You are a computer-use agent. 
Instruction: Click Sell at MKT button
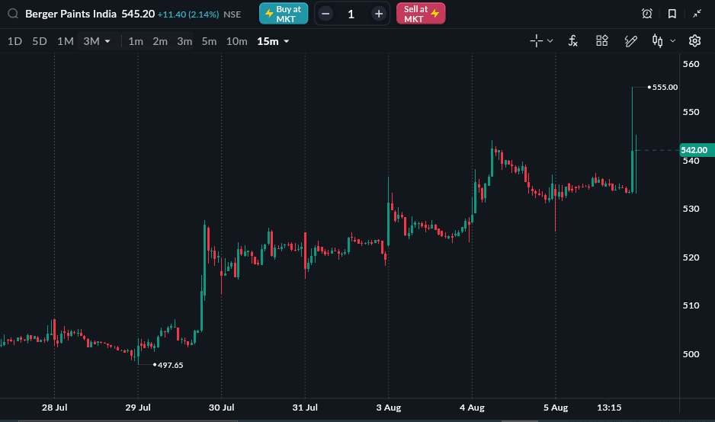(421, 14)
